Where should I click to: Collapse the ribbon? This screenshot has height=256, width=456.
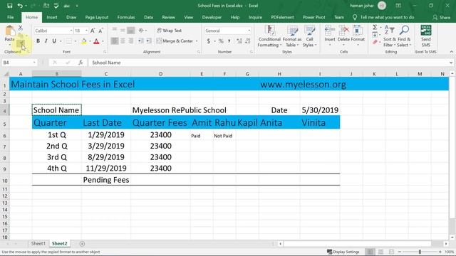(x=451, y=52)
